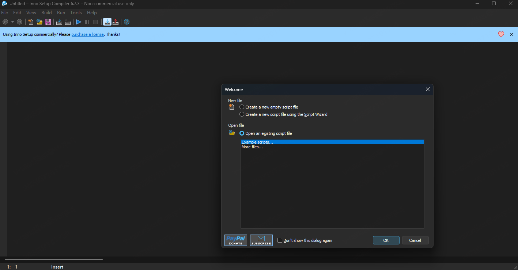Open the Edit menu

pyautogui.click(x=17, y=13)
